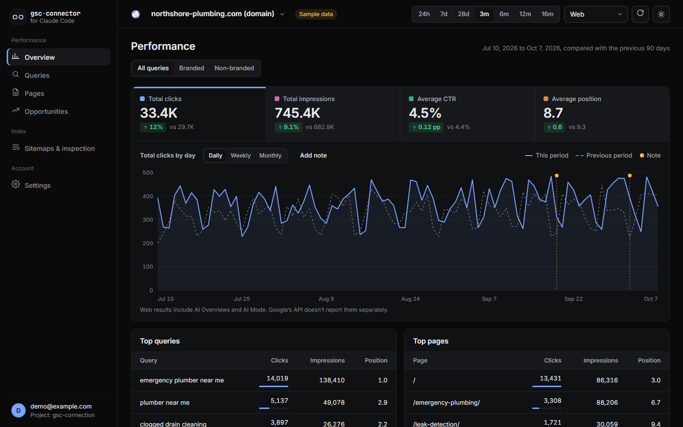The height and width of the screenshot is (427, 683).
Task: Click the Opportunities trend arrow icon
Action: click(16, 111)
